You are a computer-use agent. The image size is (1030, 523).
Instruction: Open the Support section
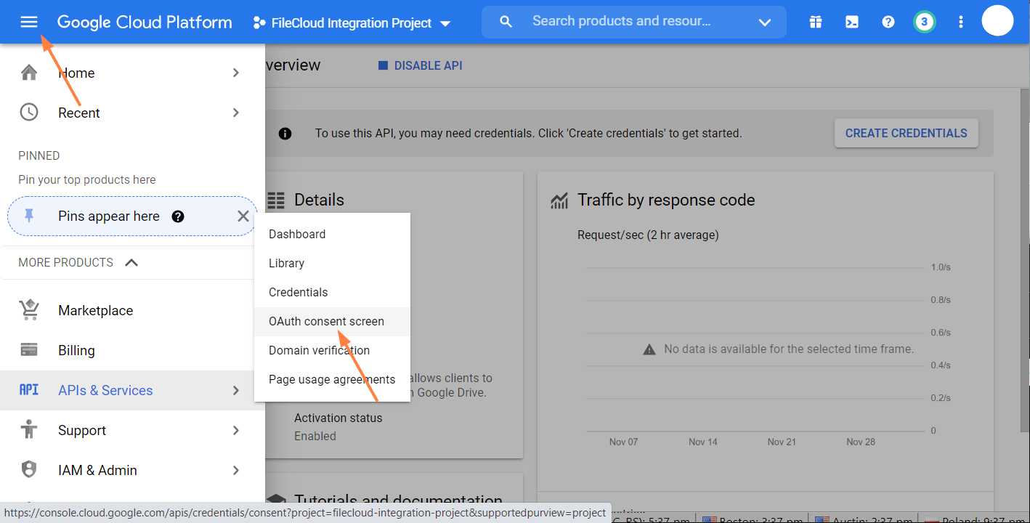click(81, 430)
